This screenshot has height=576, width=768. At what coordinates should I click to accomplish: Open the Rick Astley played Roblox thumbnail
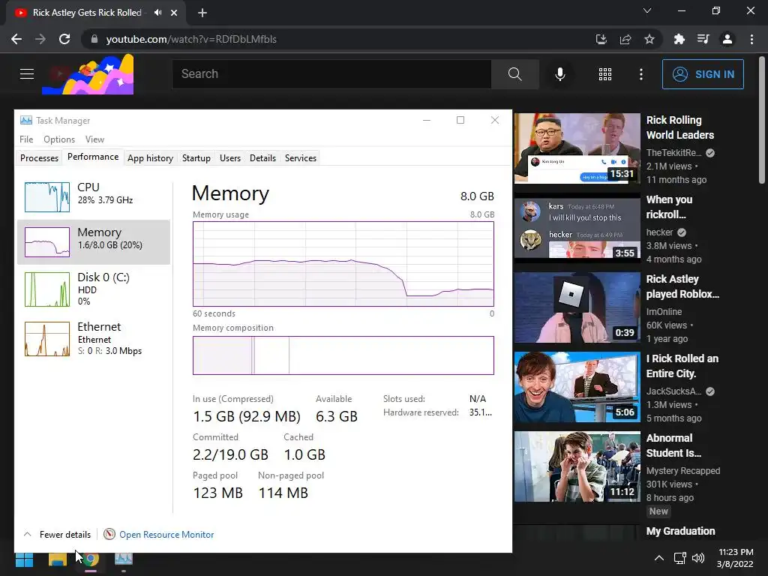coord(577,307)
